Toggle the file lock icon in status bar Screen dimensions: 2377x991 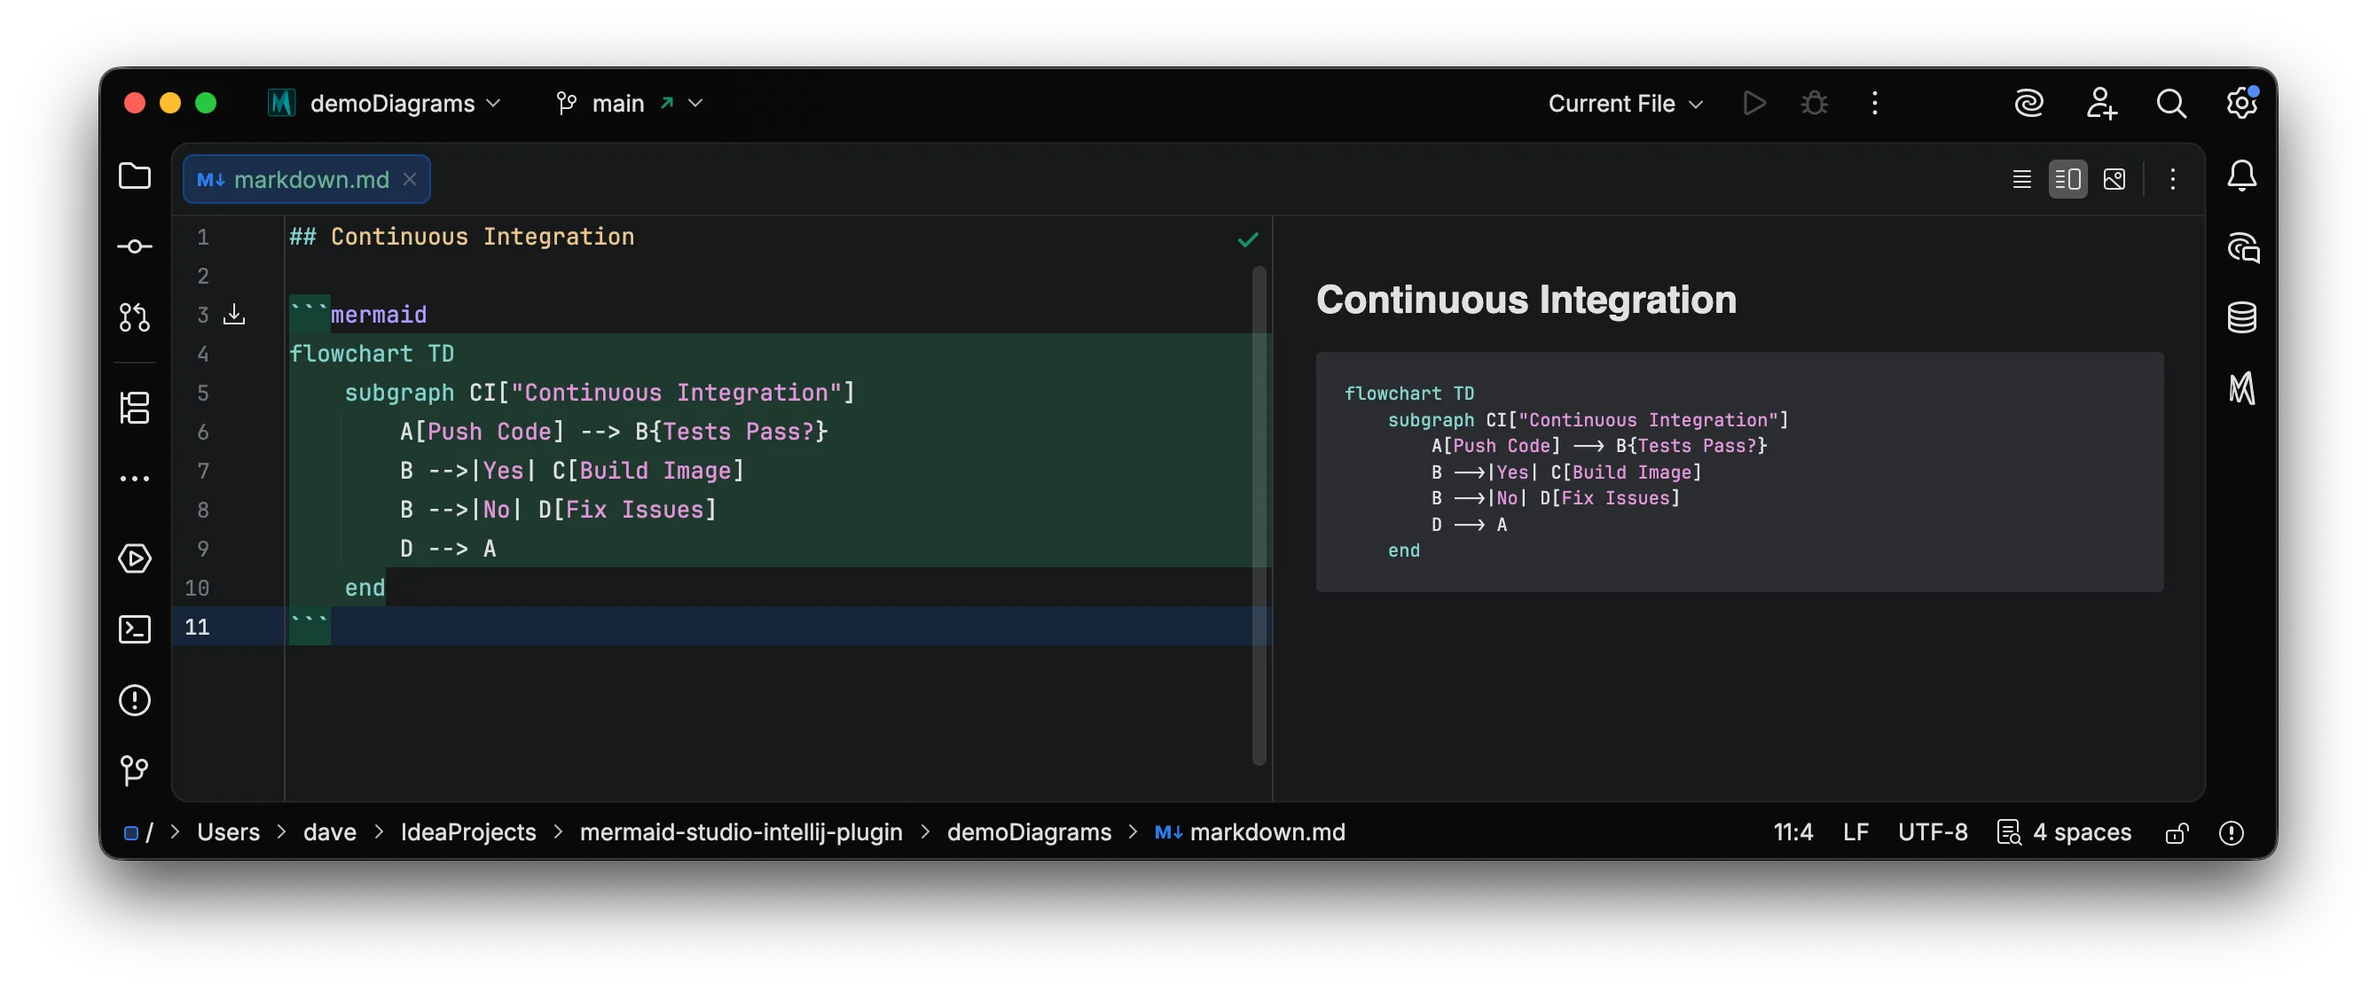[2177, 832]
